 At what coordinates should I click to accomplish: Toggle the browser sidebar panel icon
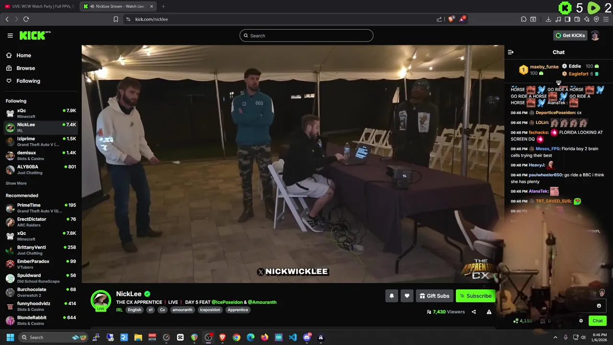pos(568,19)
